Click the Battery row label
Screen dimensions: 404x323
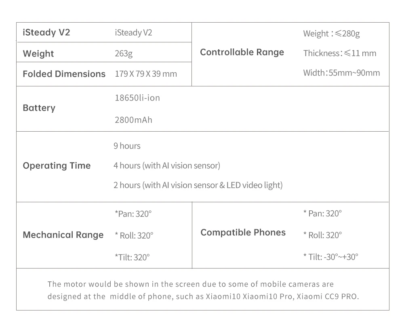(39, 108)
